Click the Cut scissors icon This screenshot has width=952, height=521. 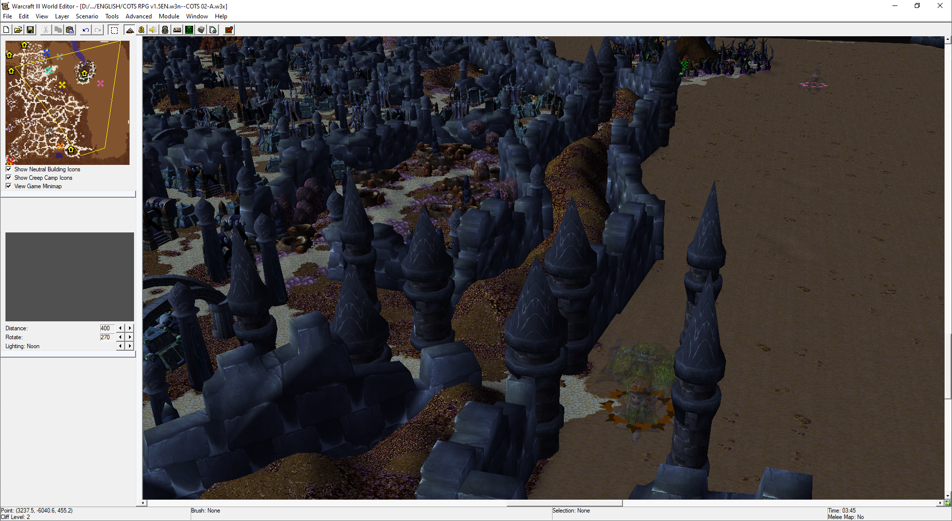[x=46, y=30]
